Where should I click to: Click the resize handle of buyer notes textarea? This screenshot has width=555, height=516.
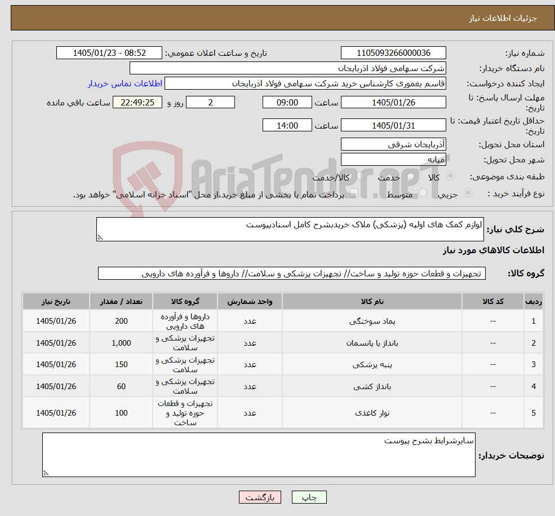pyautogui.click(x=46, y=473)
